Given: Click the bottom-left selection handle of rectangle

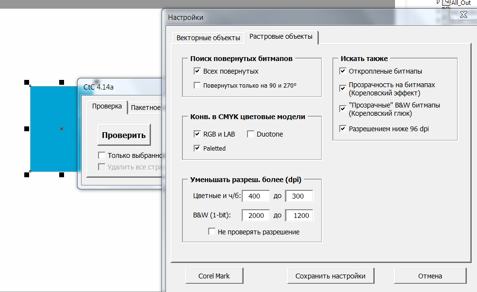Looking at the screenshot, I should pyautogui.click(x=27, y=175).
